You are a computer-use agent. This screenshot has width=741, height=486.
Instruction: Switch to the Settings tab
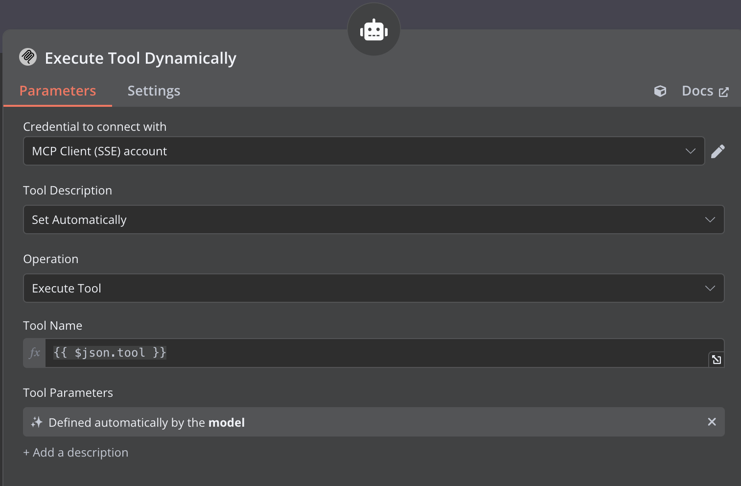154,91
